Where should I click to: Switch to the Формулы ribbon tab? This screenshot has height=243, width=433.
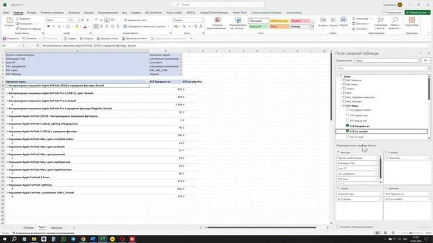(74, 13)
